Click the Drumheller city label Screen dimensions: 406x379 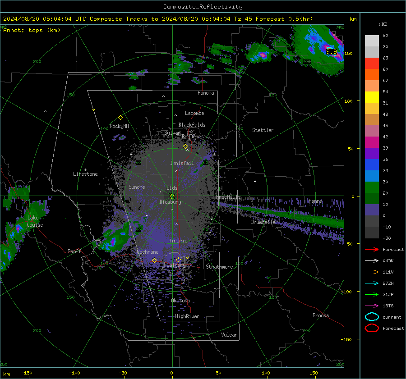[x=265, y=222]
